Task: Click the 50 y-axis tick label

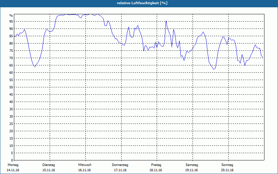Action: coord(11,87)
